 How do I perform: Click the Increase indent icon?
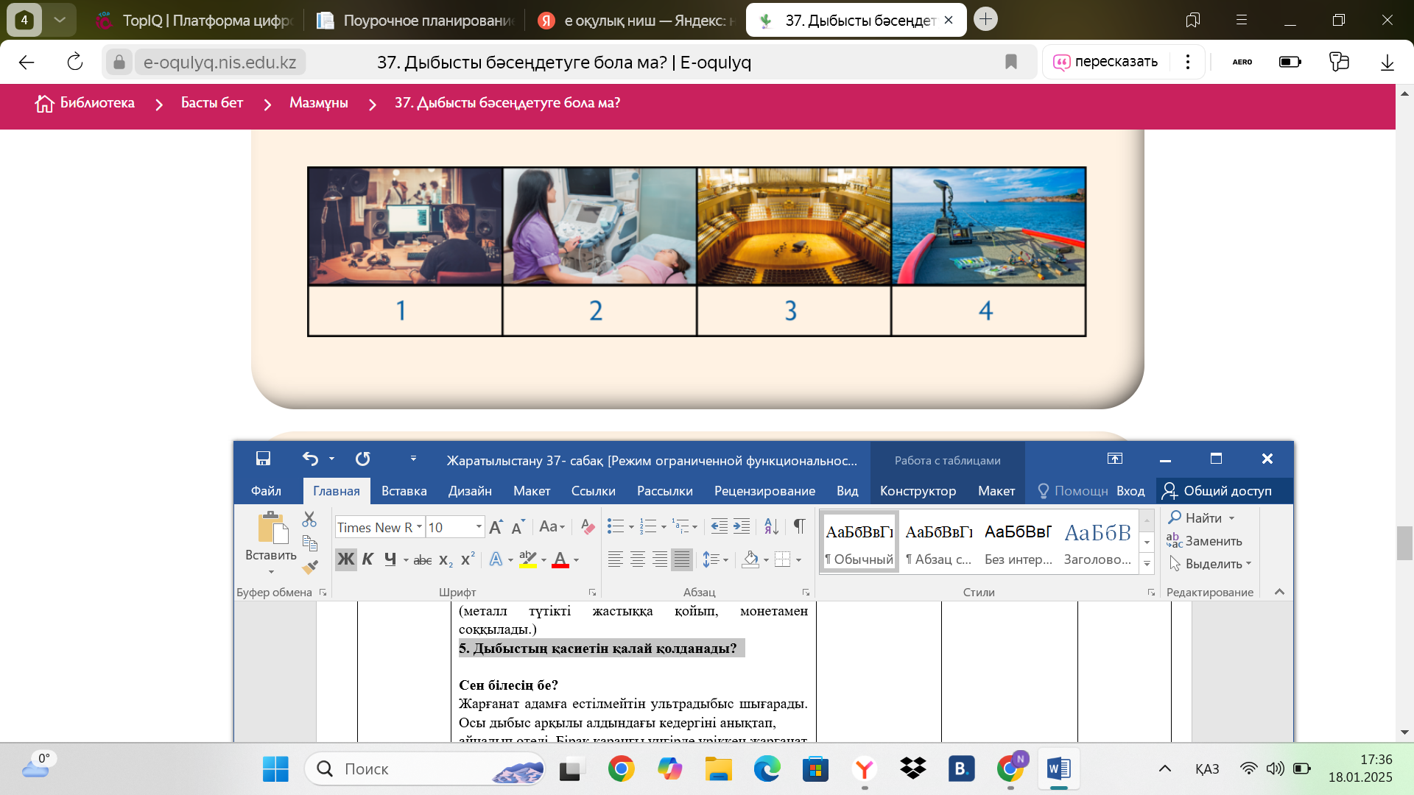click(742, 526)
